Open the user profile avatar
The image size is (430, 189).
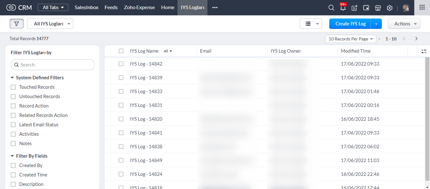406,8
